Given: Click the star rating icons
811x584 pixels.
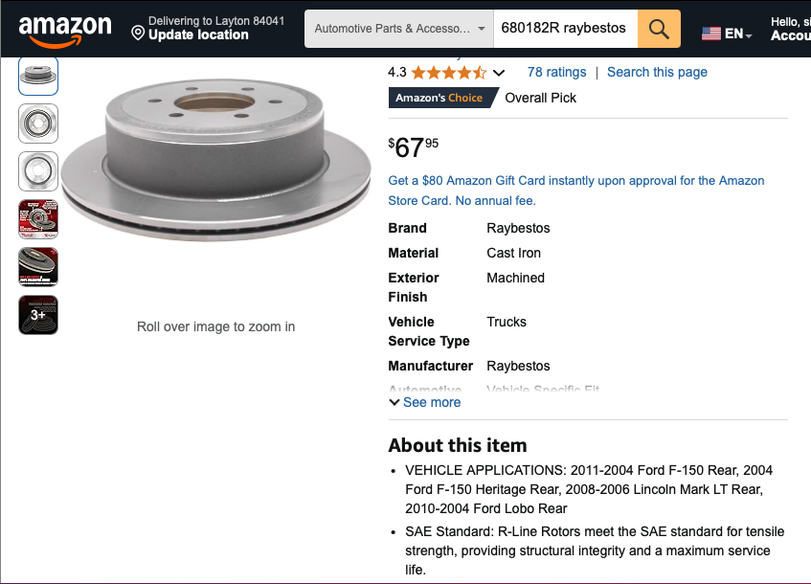Looking at the screenshot, I should coord(449,73).
